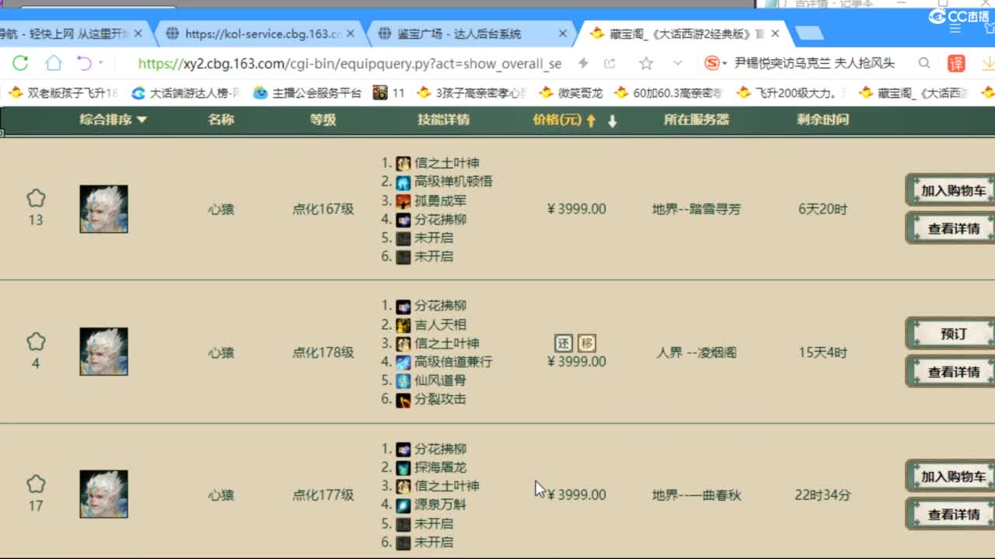Open the 点化177级 心猿 avatar thumbnail

pos(103,495)
